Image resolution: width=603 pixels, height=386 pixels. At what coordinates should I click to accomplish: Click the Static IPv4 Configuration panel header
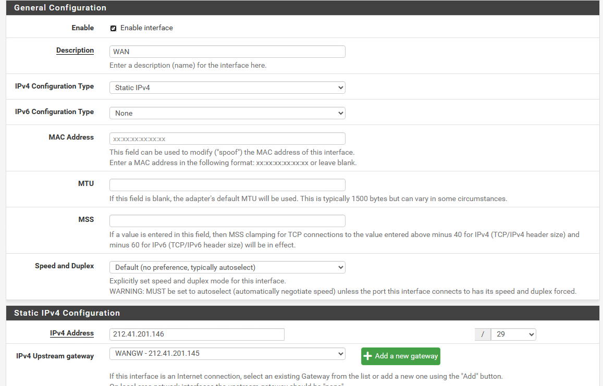pos(67,313)
